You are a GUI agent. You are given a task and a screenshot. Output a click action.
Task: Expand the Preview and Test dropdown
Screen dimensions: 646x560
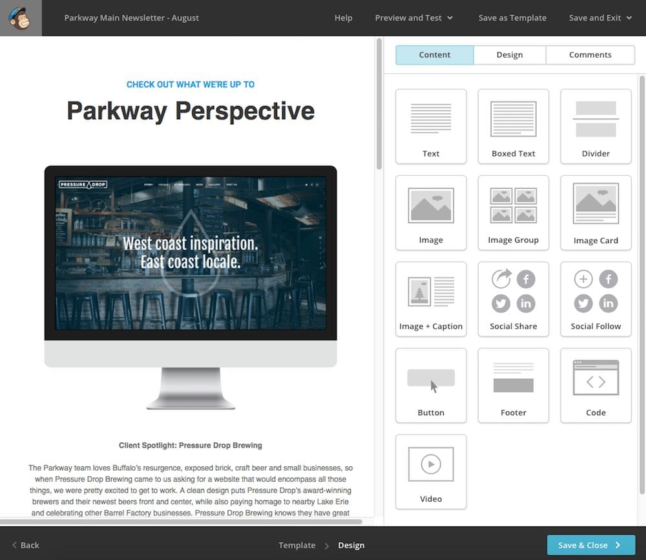pos(413,17)
